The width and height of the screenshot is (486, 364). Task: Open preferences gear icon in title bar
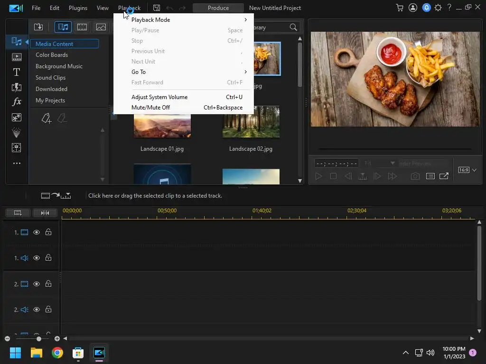pos(438,8)
